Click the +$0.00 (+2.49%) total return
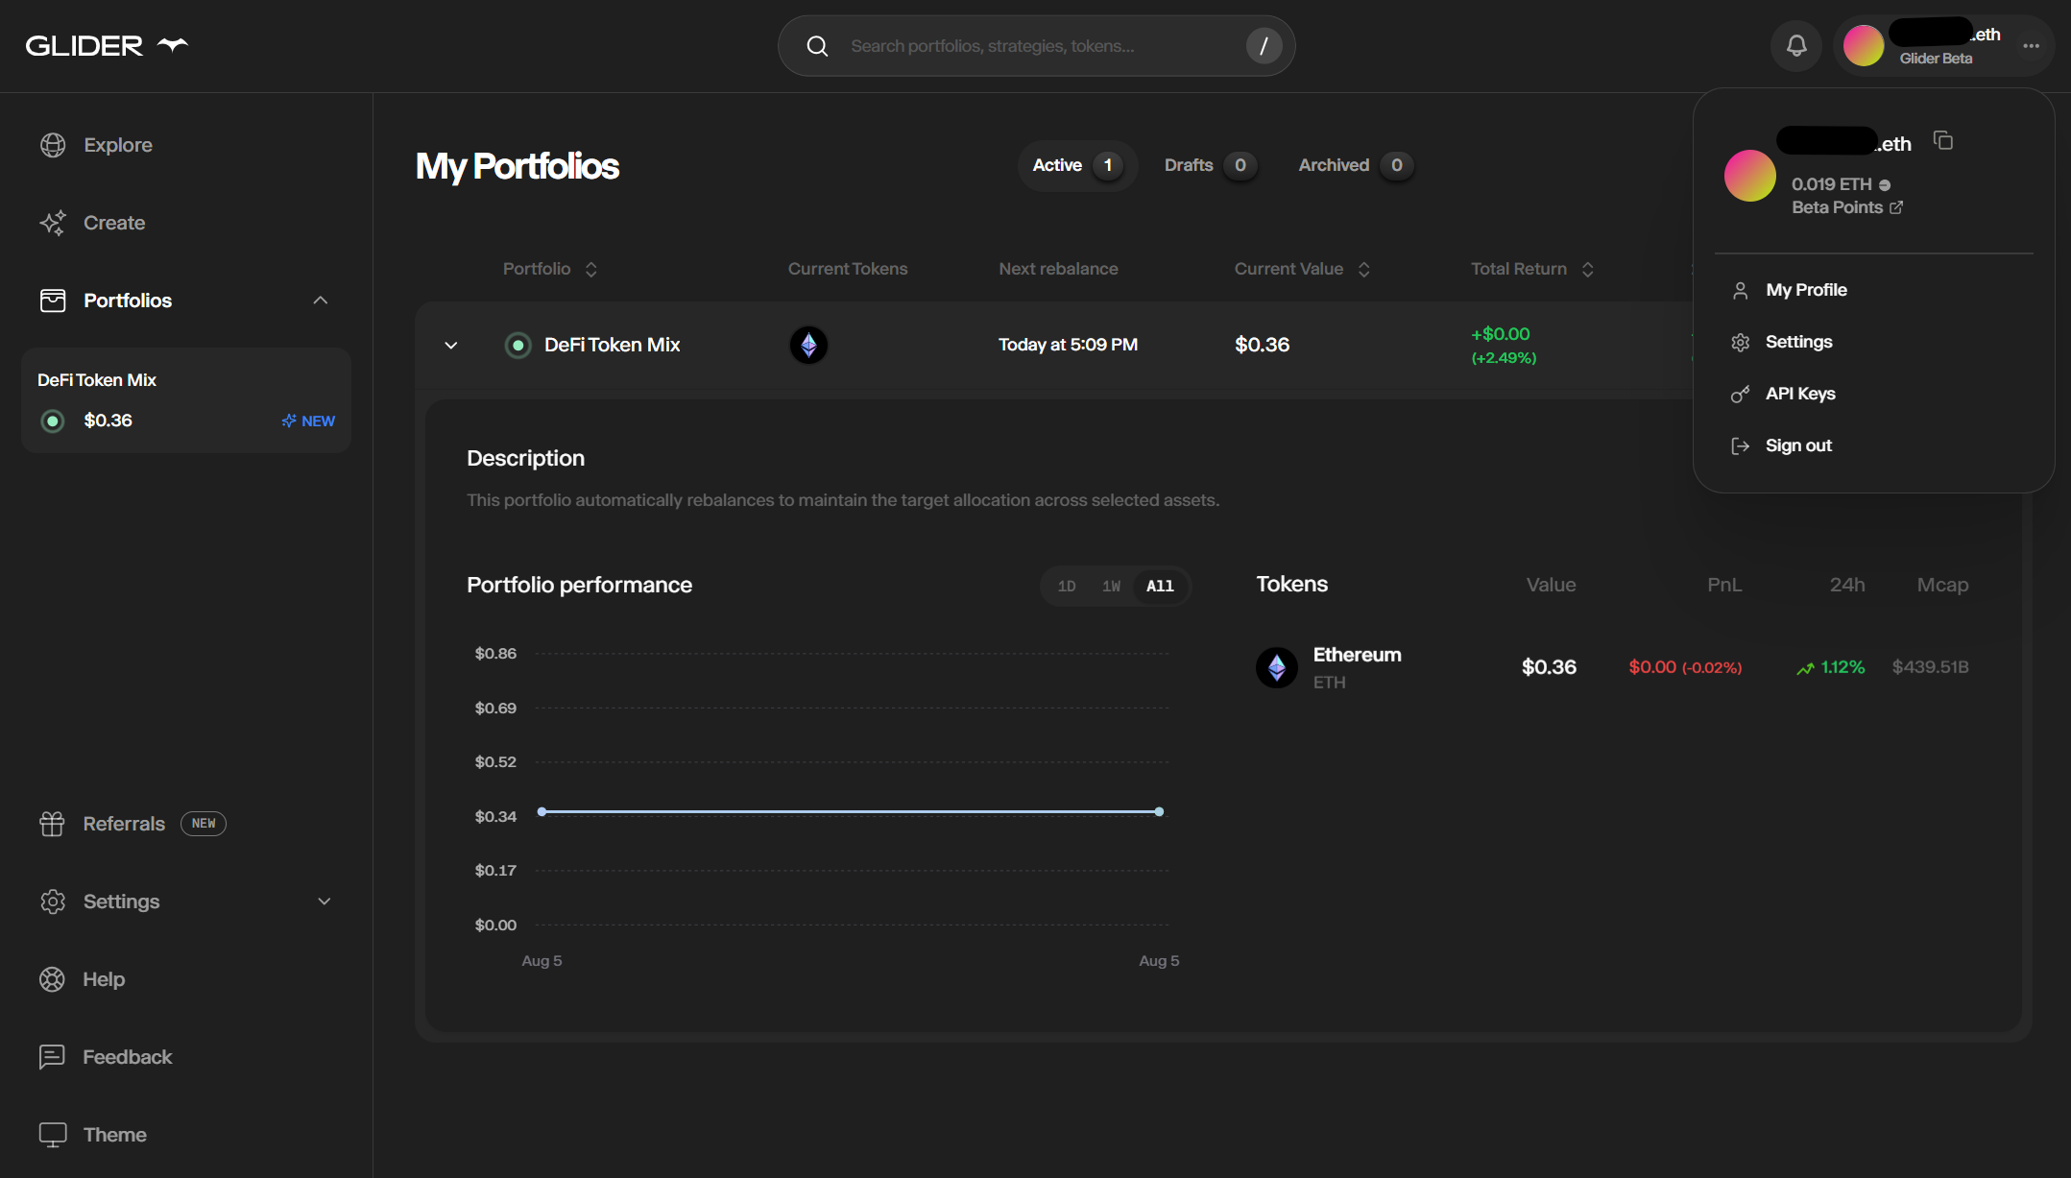The height and width of the screenshot is (1178, 2071). [x=1504, y=345]
